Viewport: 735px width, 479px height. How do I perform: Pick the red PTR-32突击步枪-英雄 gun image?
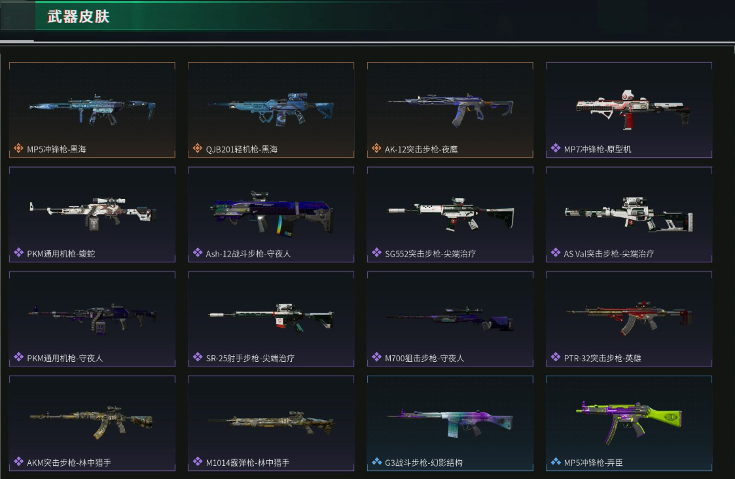point(628,319)
